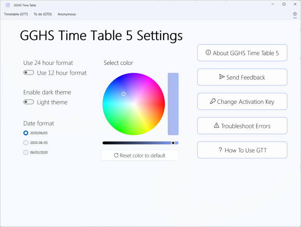301x227 pixels.
Task: Click the 'Use 12 hour format' label
Action: 62,73
